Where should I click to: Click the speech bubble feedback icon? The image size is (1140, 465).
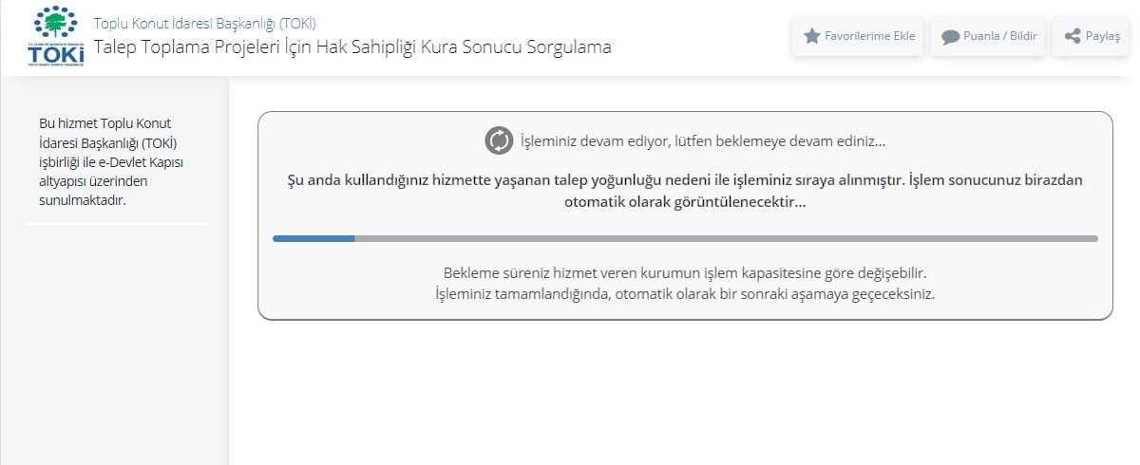point(950,37)
